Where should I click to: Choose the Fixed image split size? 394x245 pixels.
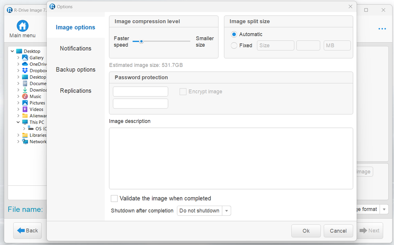[x=234, y=45]
